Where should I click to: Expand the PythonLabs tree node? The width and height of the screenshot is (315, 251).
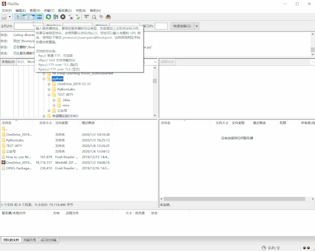coord(49,89)
